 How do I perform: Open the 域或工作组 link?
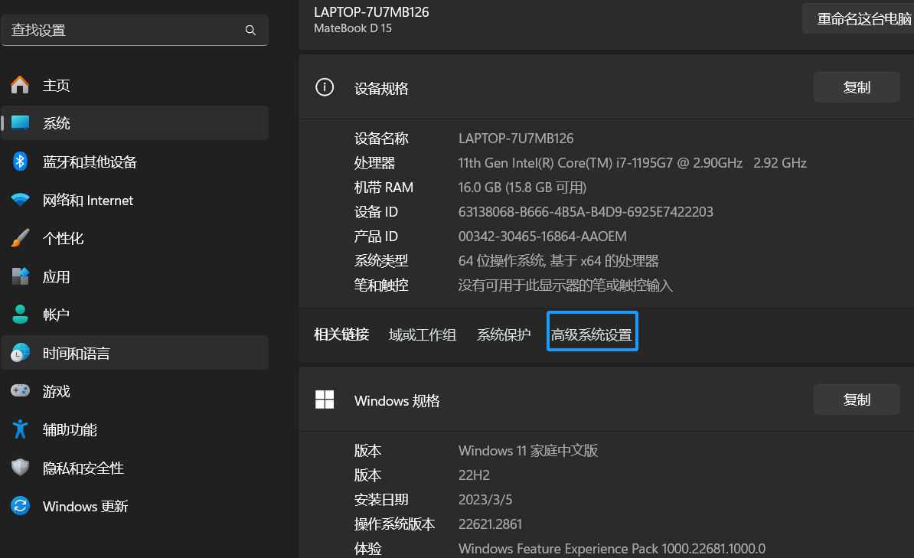[x=422, y=334]
